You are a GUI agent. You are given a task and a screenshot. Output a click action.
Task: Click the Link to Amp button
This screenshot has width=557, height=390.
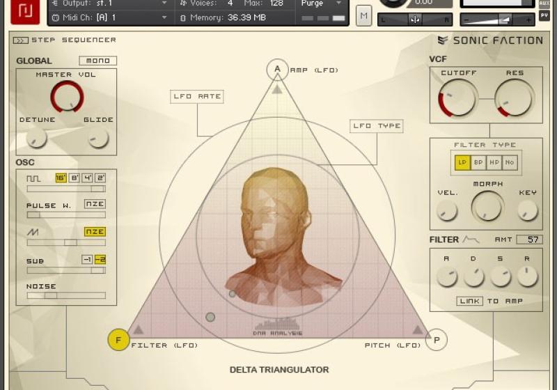[x=469, y=301]
